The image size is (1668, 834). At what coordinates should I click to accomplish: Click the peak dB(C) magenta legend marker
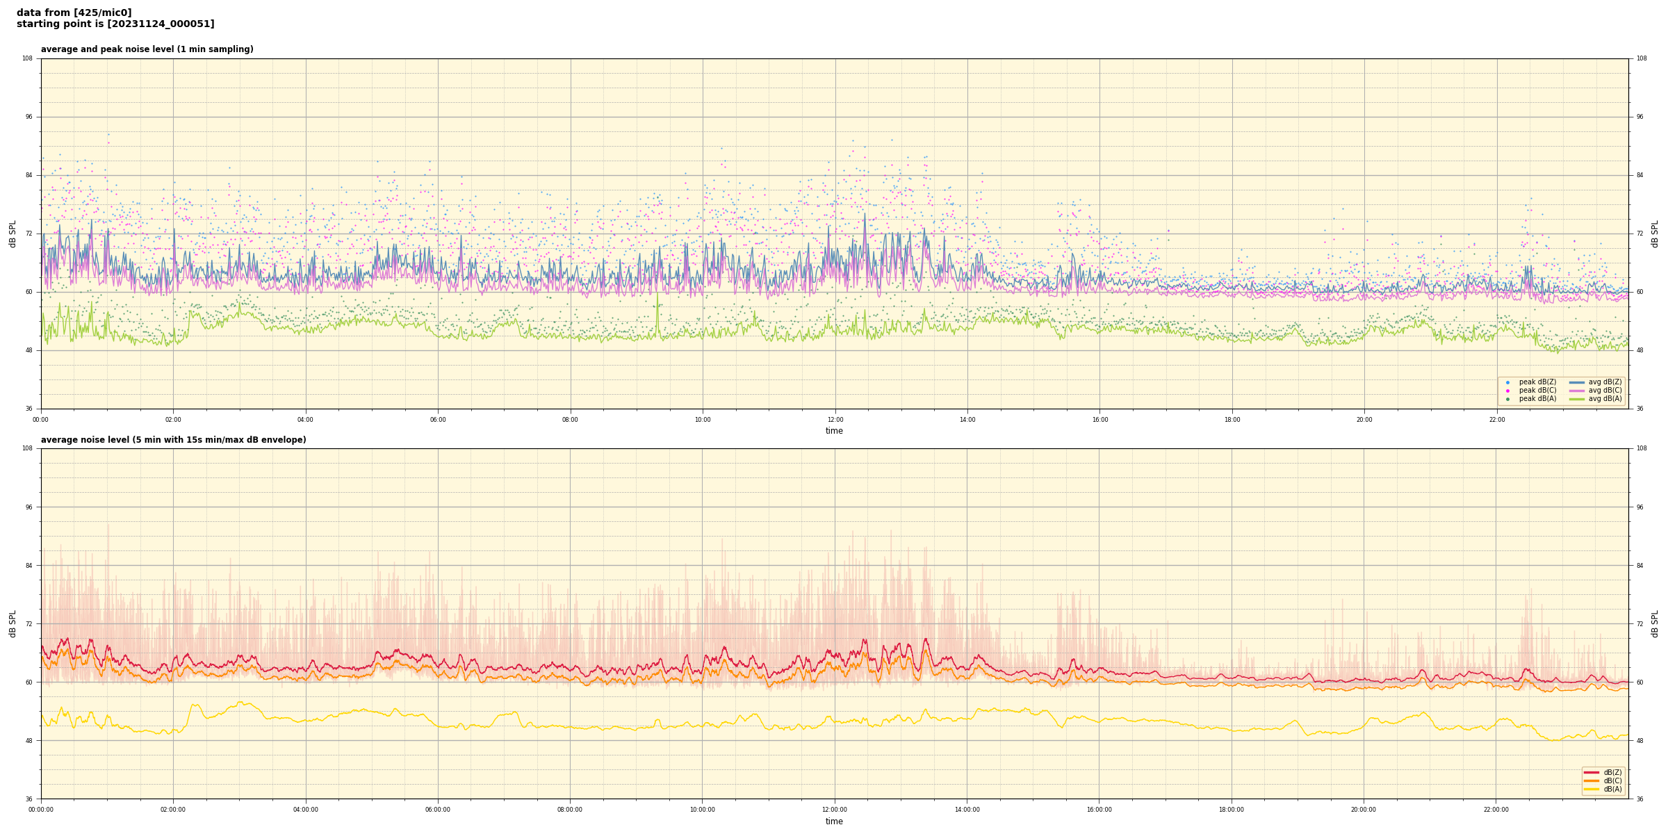pos(1507,391)
